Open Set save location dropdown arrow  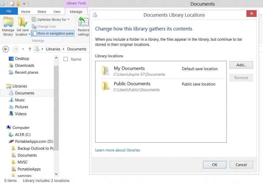pyautogui.click(x=29, y=35)
